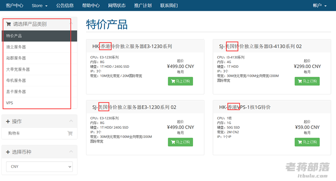Collapse the 请选择产品类别 panel chevron
The image size is (336, 181).
pyautogui.click(x=71, y=23)
